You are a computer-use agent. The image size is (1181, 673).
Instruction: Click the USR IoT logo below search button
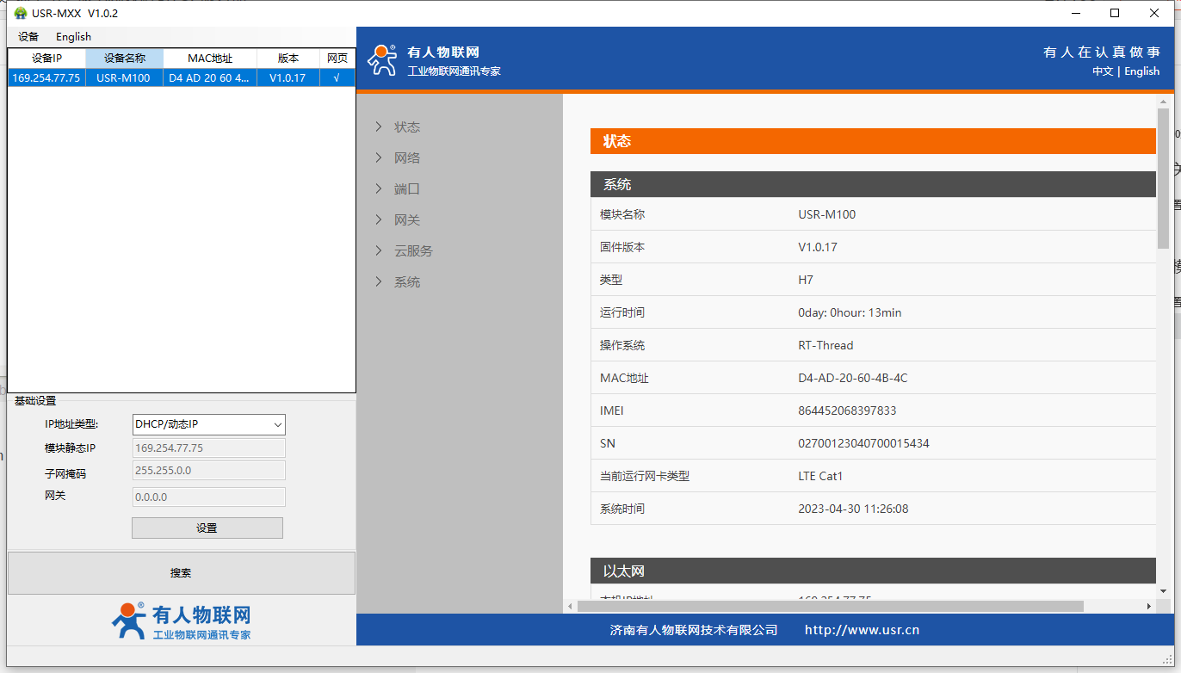[x=182, y=621]
